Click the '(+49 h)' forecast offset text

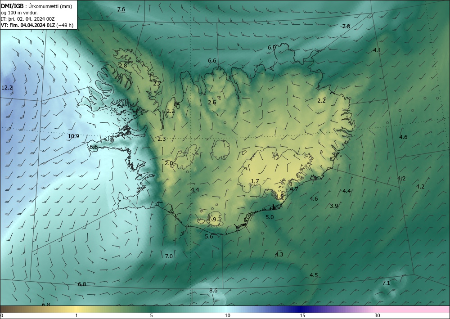point(65,25)
